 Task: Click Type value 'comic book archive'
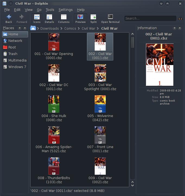coord(167,102)
